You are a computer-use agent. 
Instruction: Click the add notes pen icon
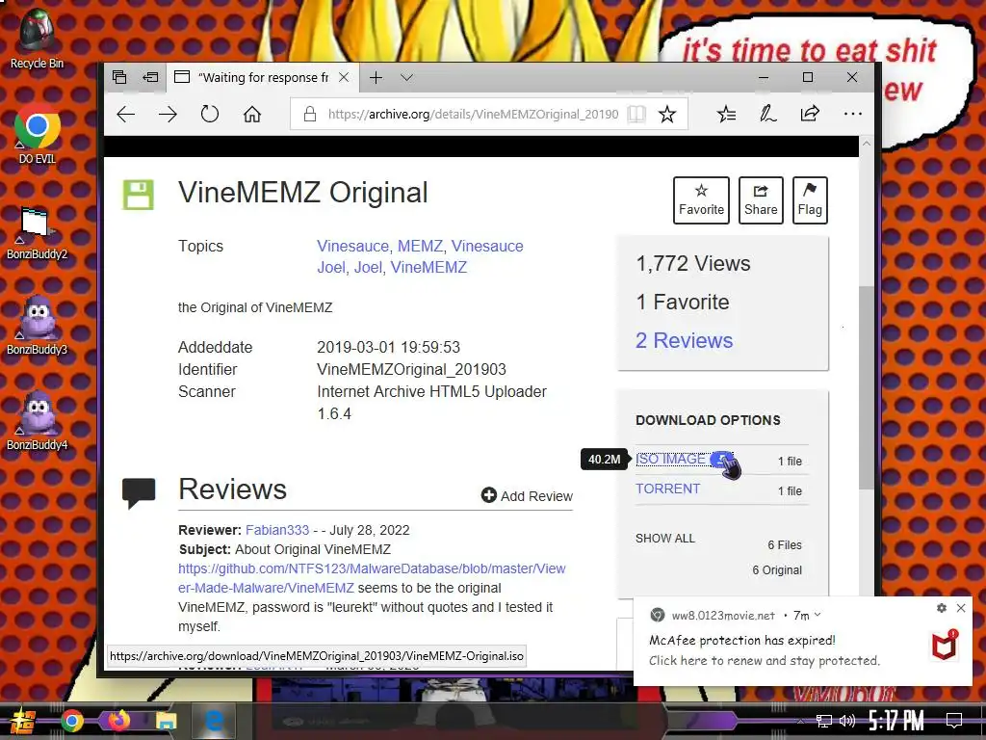click(x=767, y=114)
